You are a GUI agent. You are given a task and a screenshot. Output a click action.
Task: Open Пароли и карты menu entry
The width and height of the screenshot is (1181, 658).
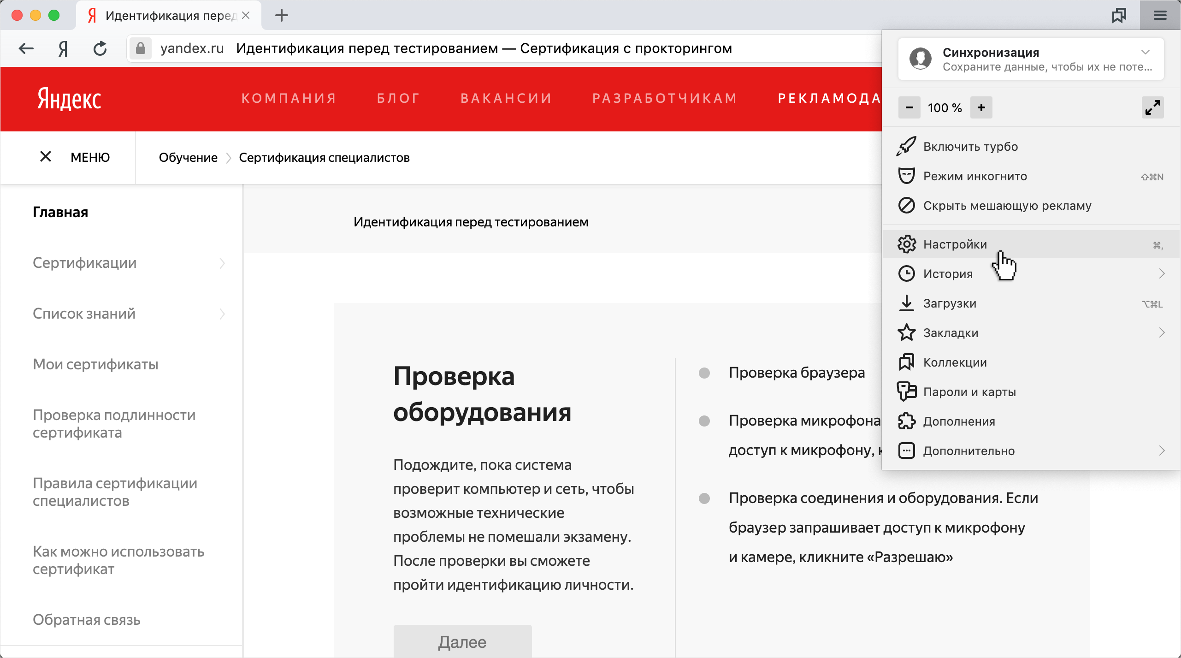pos(1031,391)
